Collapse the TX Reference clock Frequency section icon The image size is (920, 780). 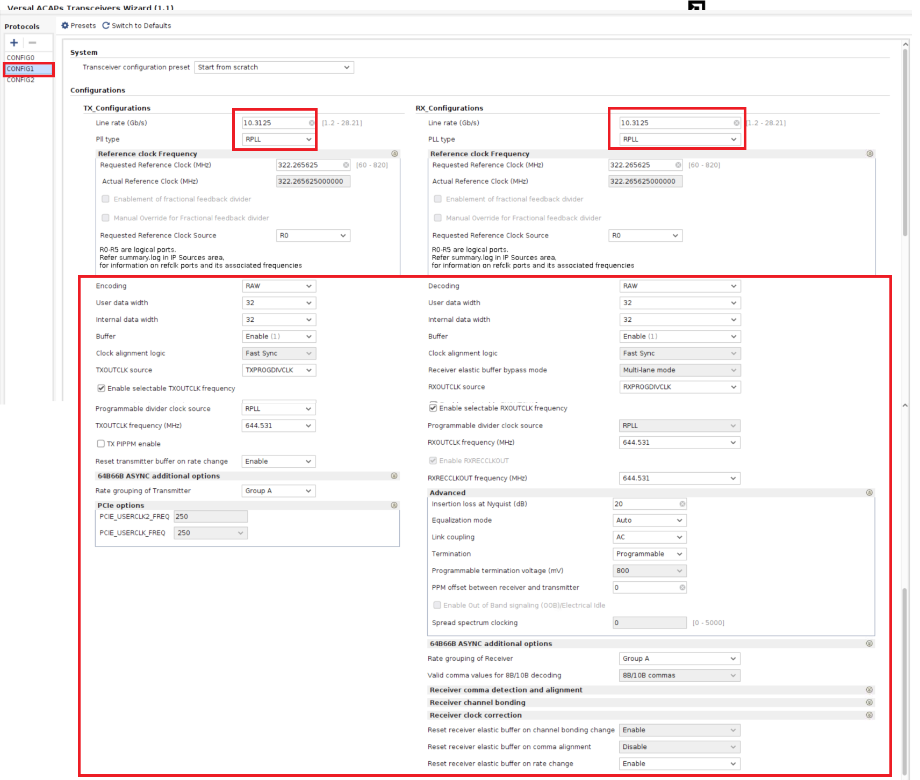395,154
